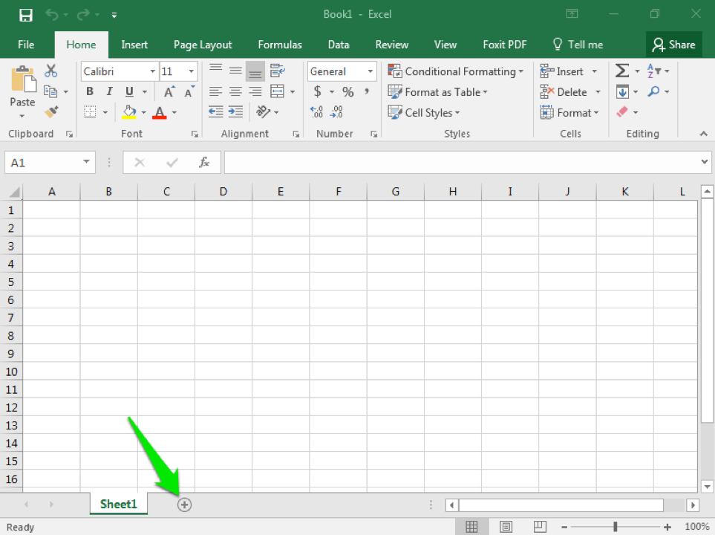Click the Save icon in the title bar
Image resolution: width=715 pixels, height=535 pixels.
pyautogui.click(x=25, y=15)
